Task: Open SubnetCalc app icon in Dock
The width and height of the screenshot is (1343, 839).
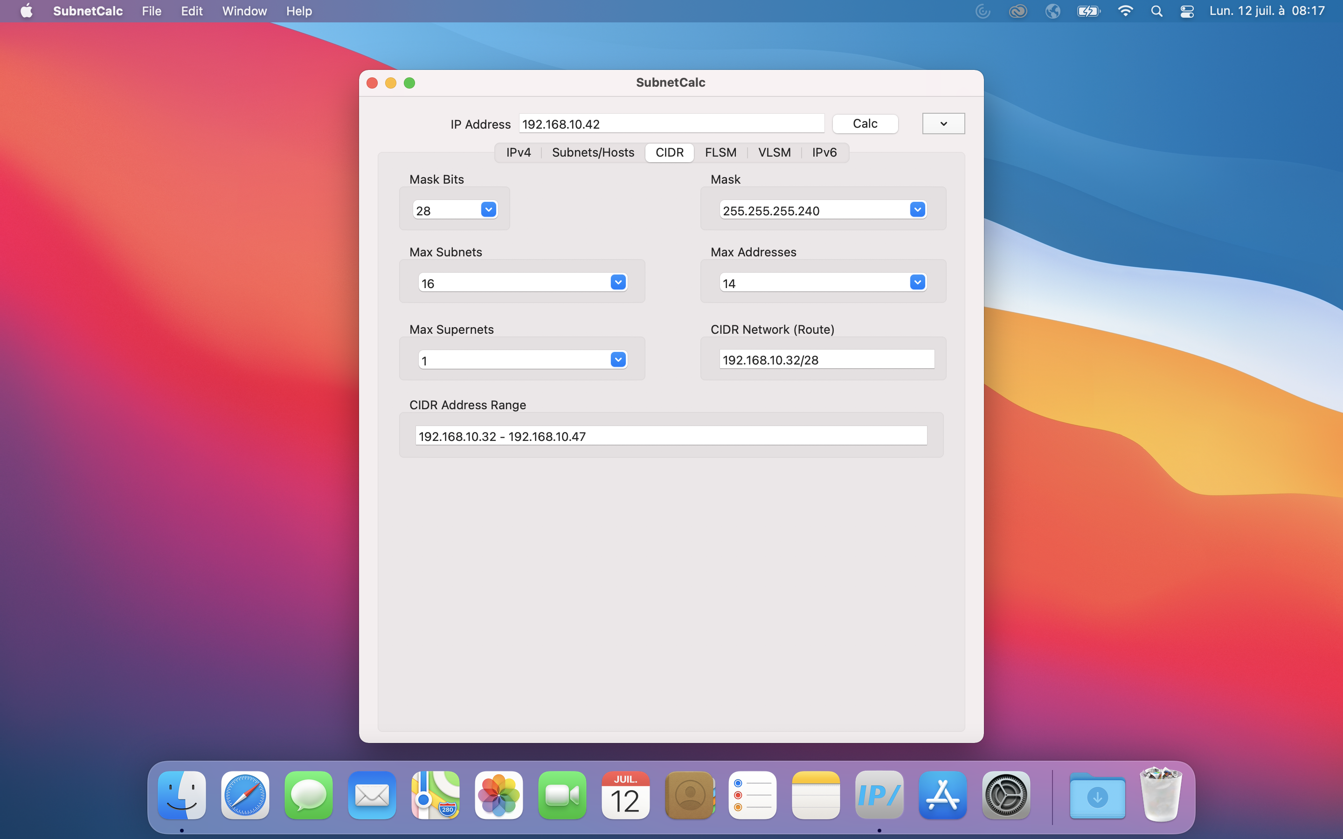Action: (879, 795)
